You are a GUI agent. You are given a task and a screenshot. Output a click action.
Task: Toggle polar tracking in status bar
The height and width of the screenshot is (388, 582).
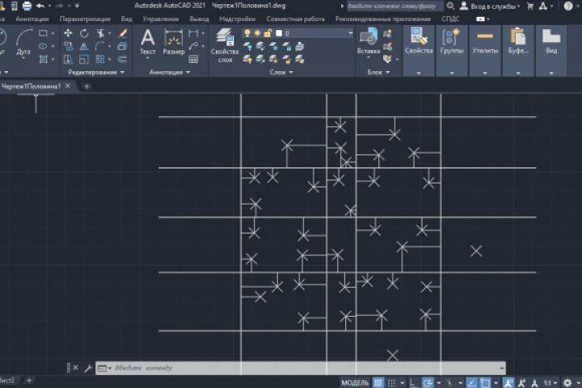[x=428, y=382]
